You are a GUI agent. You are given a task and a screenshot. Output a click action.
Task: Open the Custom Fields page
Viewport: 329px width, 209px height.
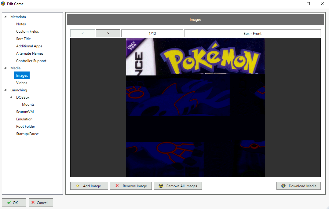click(x=27, y=31)
